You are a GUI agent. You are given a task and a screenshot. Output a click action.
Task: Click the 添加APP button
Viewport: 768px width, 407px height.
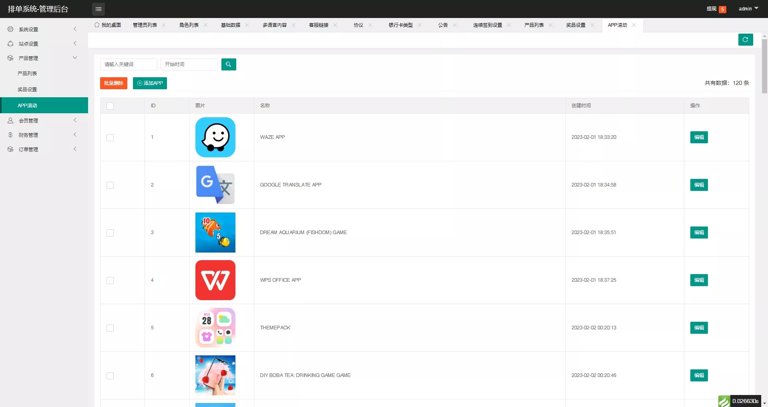coord(150,83)
